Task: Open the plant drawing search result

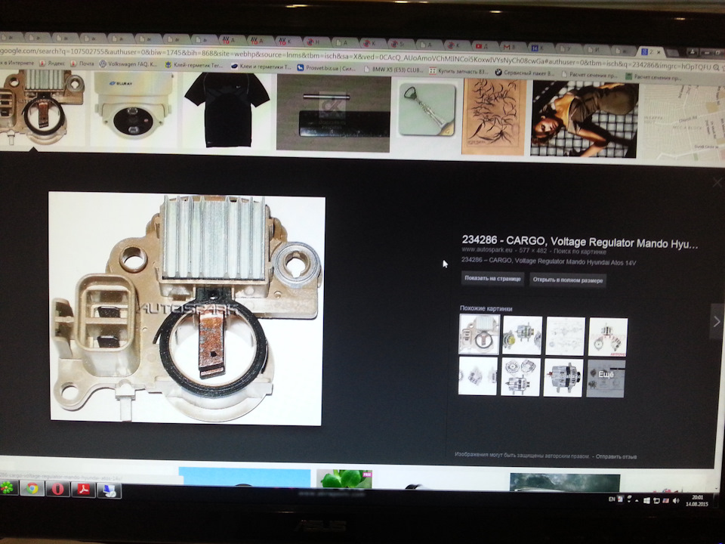Action: 494,117
